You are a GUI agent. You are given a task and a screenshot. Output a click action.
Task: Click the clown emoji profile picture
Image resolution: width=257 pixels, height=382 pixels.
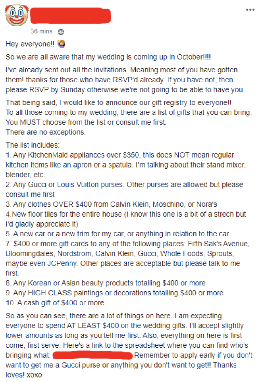tap(17, 15)
